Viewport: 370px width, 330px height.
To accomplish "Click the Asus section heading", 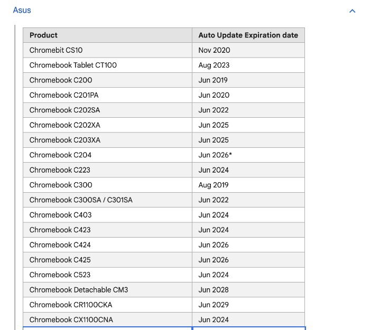I will point(22,10).
